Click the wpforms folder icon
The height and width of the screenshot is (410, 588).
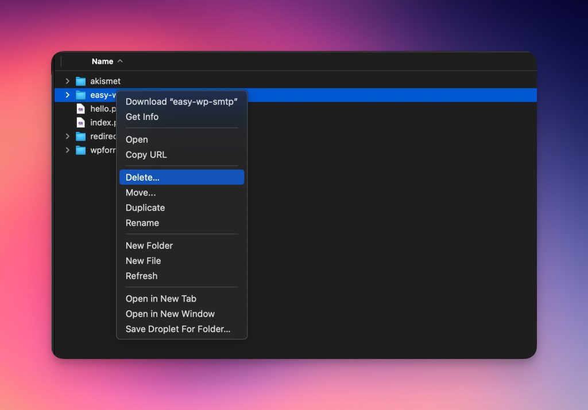pyautogui.click(x=80, y=150)
